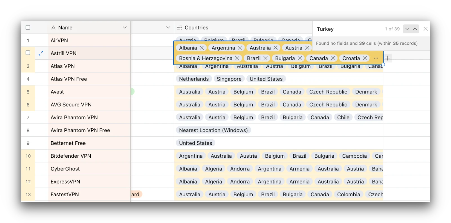Remove the Australia tag in expanded cell

(276, 48)
